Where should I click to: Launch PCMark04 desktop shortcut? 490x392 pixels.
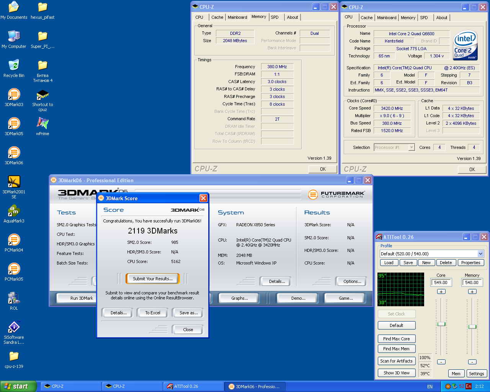tap(14, 243)
